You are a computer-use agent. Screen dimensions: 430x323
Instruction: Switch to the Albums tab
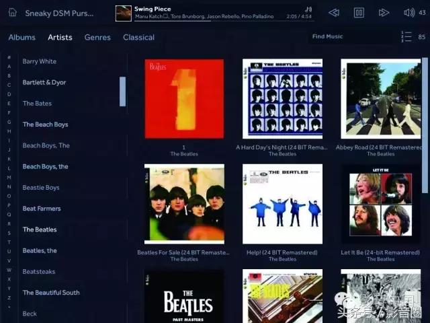(x=22, y=38)
